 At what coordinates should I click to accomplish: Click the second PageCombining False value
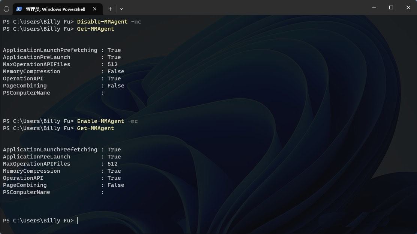click(116, 185)
